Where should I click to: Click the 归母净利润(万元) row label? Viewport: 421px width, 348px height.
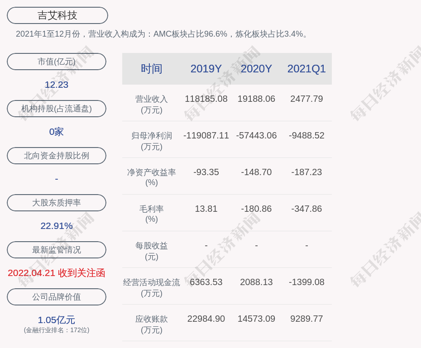click(152, 141)
